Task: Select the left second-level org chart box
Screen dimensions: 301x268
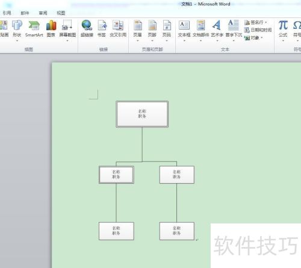Action: click(x=116, y=175)
